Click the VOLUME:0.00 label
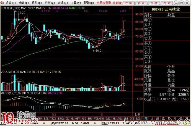This screenshot has height=126, width=191. click(x=10, y=72)
